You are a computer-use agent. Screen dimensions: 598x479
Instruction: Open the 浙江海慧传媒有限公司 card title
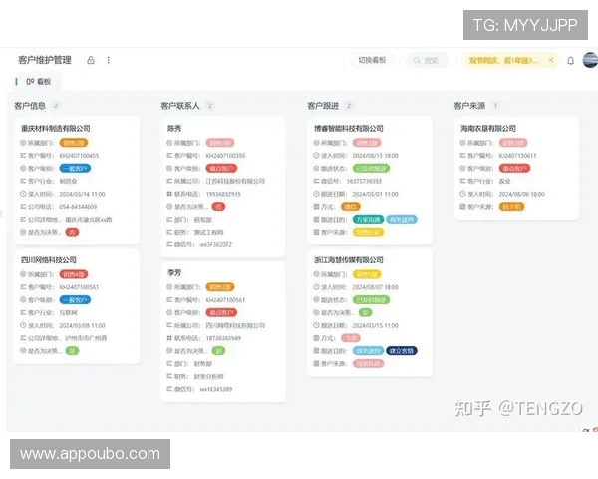(x=349, y=260)
